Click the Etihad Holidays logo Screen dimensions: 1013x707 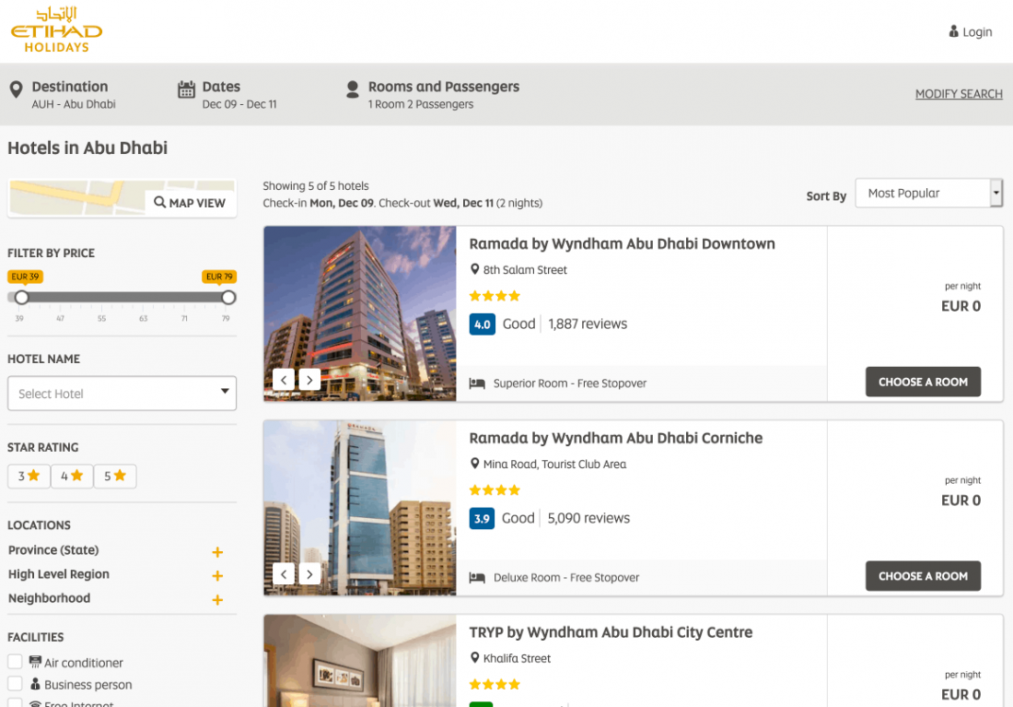click(x=56, y=30)
